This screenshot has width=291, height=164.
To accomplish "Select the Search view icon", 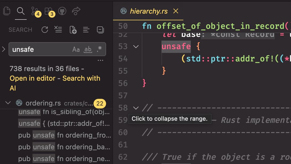I will tap(21, 11).
